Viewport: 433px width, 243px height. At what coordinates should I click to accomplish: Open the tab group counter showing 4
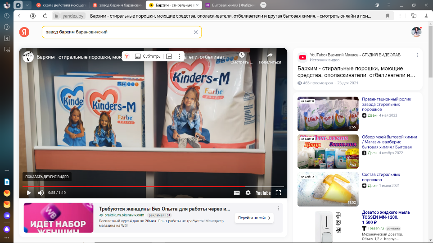coord(18,5)
